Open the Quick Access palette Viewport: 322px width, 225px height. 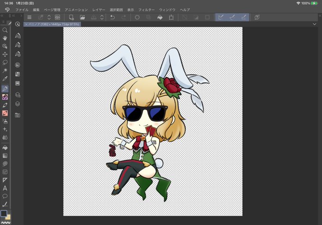coord(18,24)
